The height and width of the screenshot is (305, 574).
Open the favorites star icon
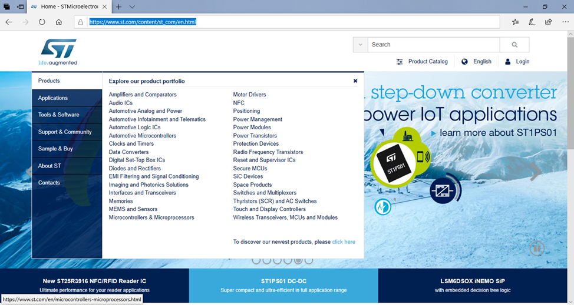tap(516, 22)
